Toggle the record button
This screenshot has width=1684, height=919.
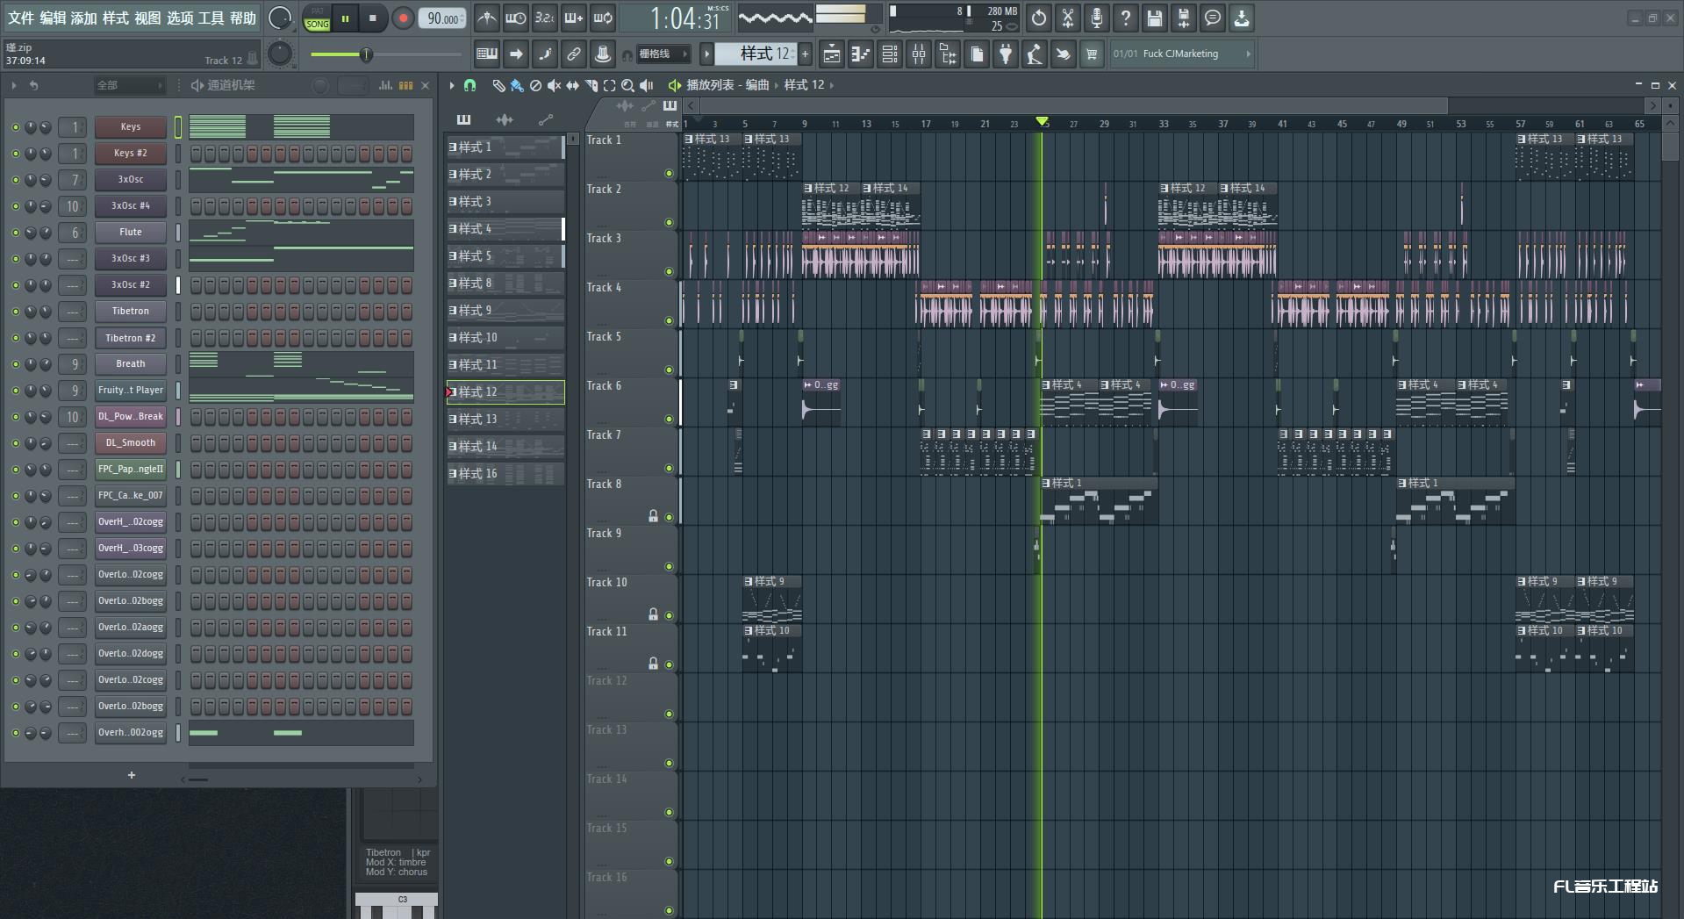click(403, 18)
